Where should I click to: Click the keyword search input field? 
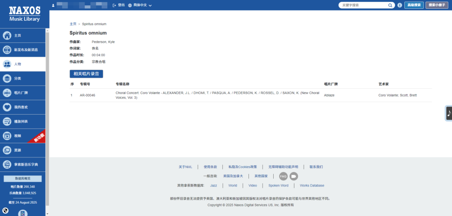[x=363, y=5]
